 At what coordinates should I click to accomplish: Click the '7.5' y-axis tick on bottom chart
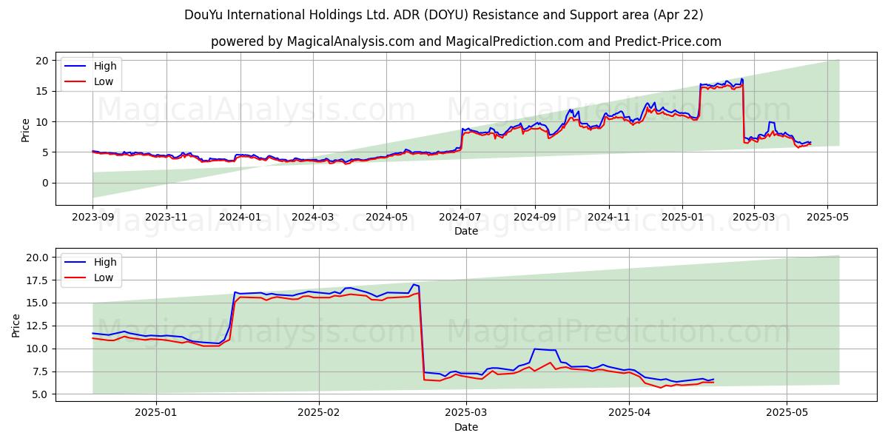coord(41,371)
